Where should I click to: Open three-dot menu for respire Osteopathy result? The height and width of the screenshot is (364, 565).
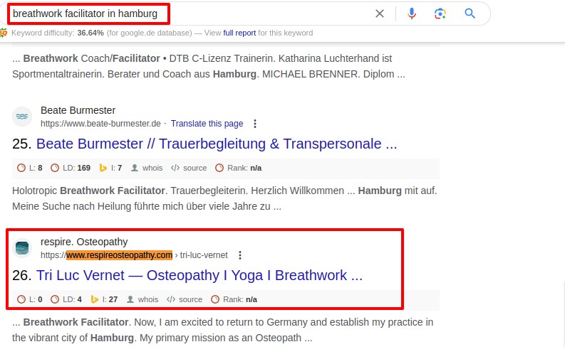[240, 255]
